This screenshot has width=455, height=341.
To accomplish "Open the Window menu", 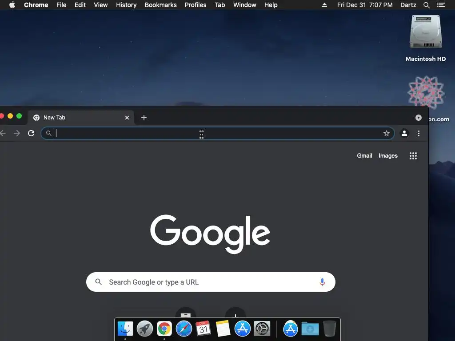I will tap(244, 5).
